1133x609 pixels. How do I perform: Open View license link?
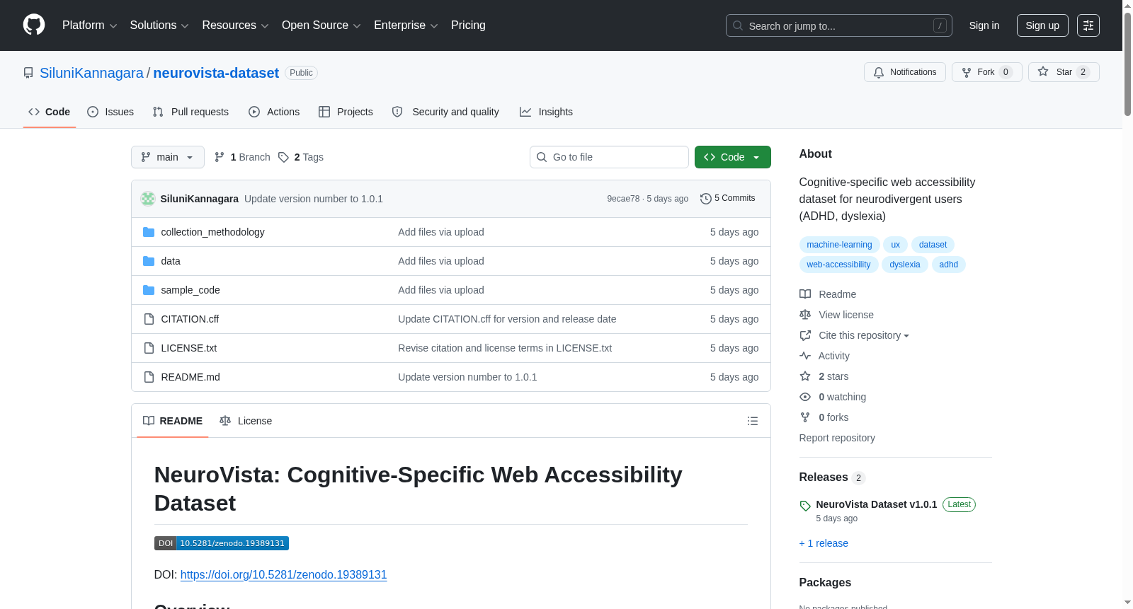coord(836,315)
